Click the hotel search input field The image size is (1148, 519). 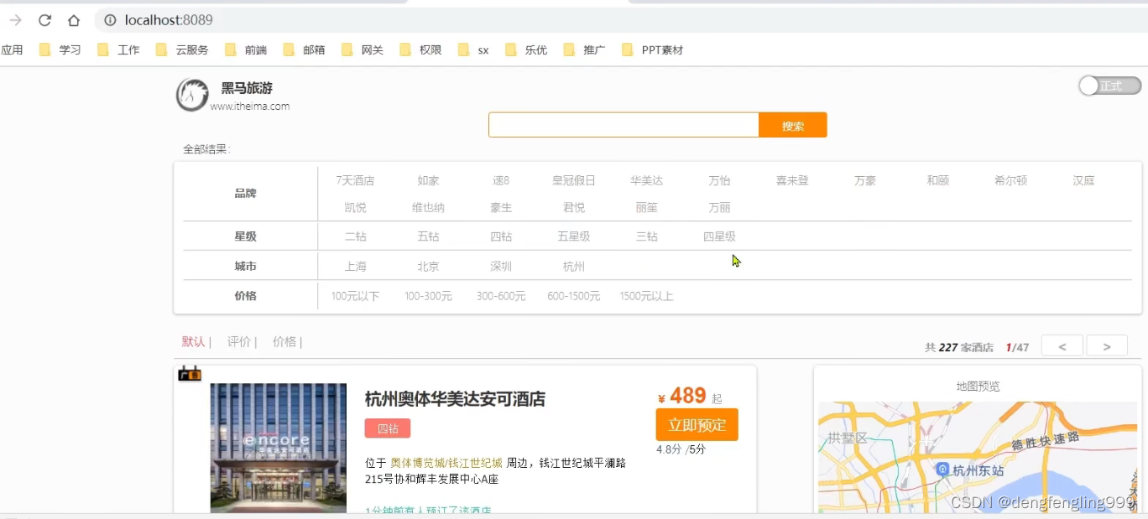[623, 126]
